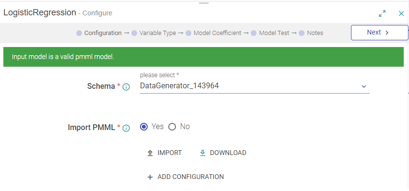The width and height of the screenshot is (409, 191).
Task: Click the download arrow icon
Action: (x=202, y=153)
